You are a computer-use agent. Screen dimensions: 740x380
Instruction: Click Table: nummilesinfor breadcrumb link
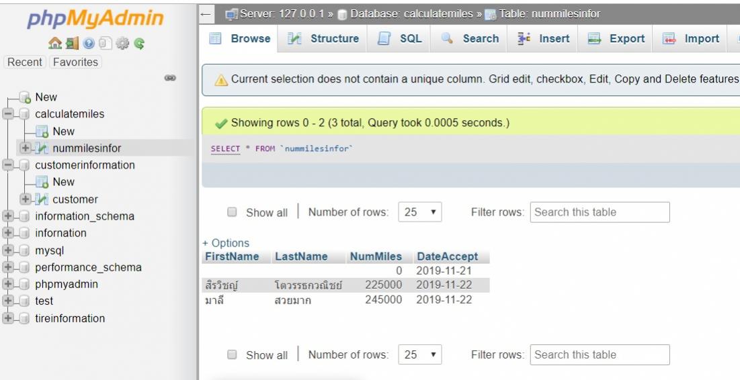[550, 14]
